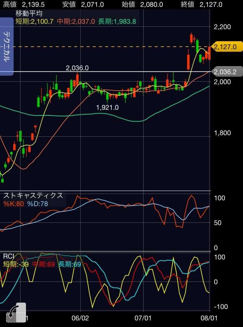
Task: Select the ストキャスティクス panel title
Action: pyautogui.click(x=33, y=196)
